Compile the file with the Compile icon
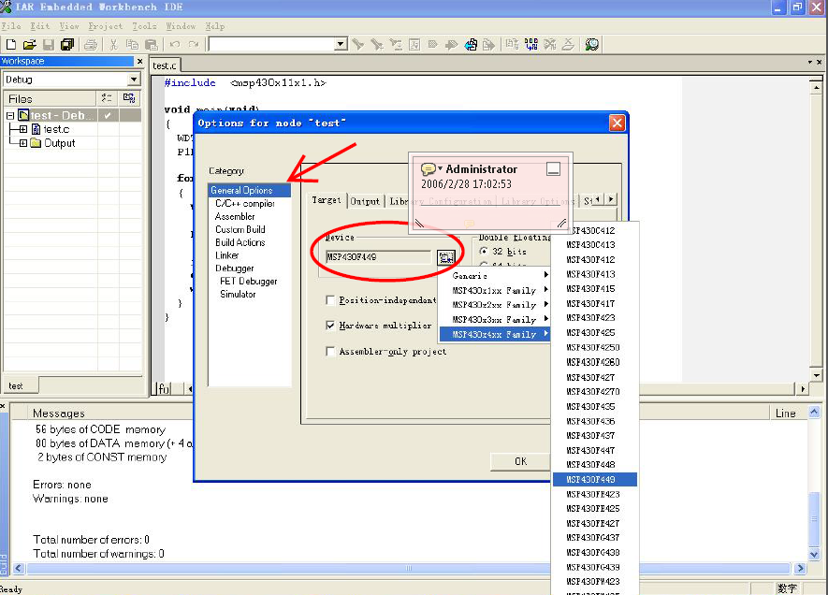This screenshot has width=828, height=595. [512, 45]
